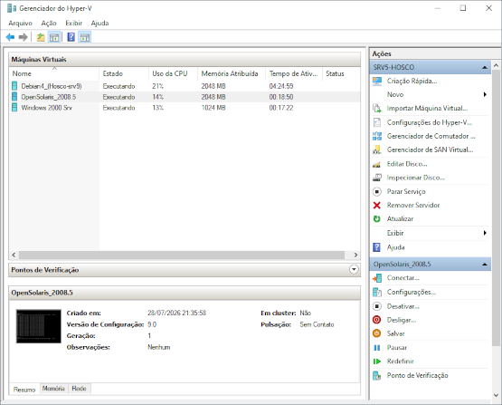502x405 pixels.
Task: Toggle the console tree toolbar icon
Action: [54, 37]
